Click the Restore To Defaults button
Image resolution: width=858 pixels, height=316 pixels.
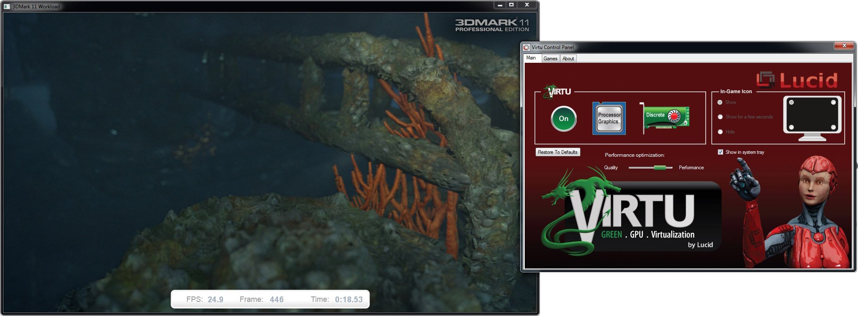(558, 152)
